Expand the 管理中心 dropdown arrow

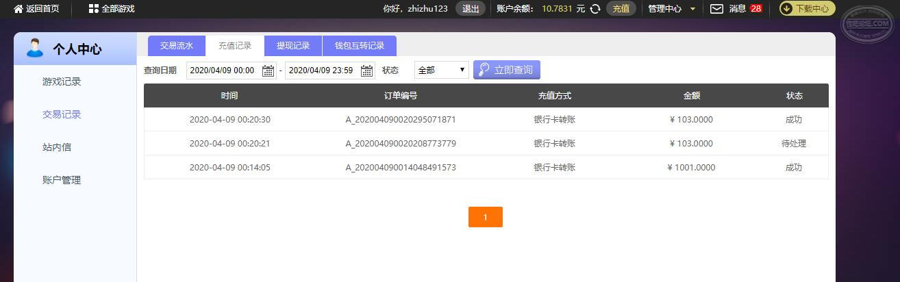point(692,9)
